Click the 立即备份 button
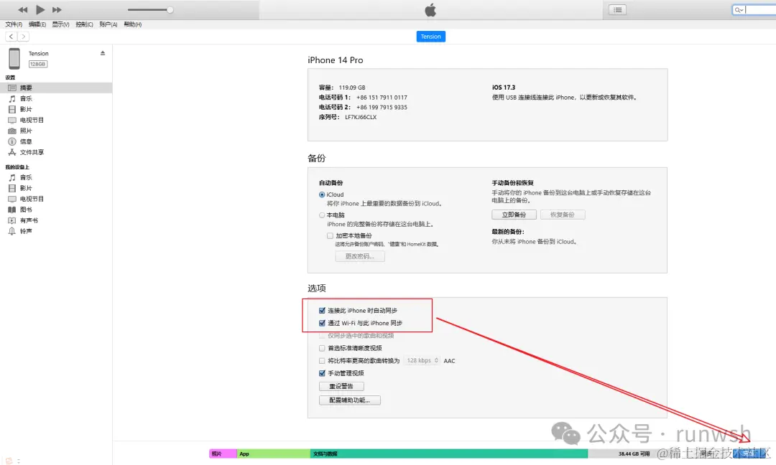Viewport: 776px width, 465px height. (x=514, y=215)
